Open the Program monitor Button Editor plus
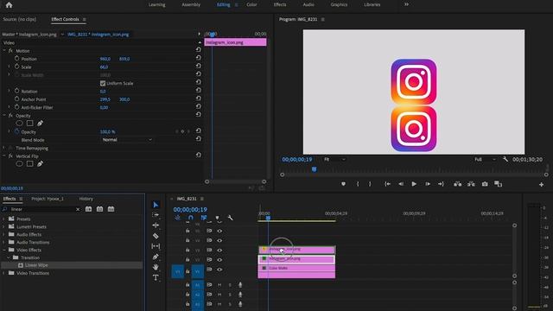Image resolution: width=553 pixels, height=311 pixels. tap(542, 184)
